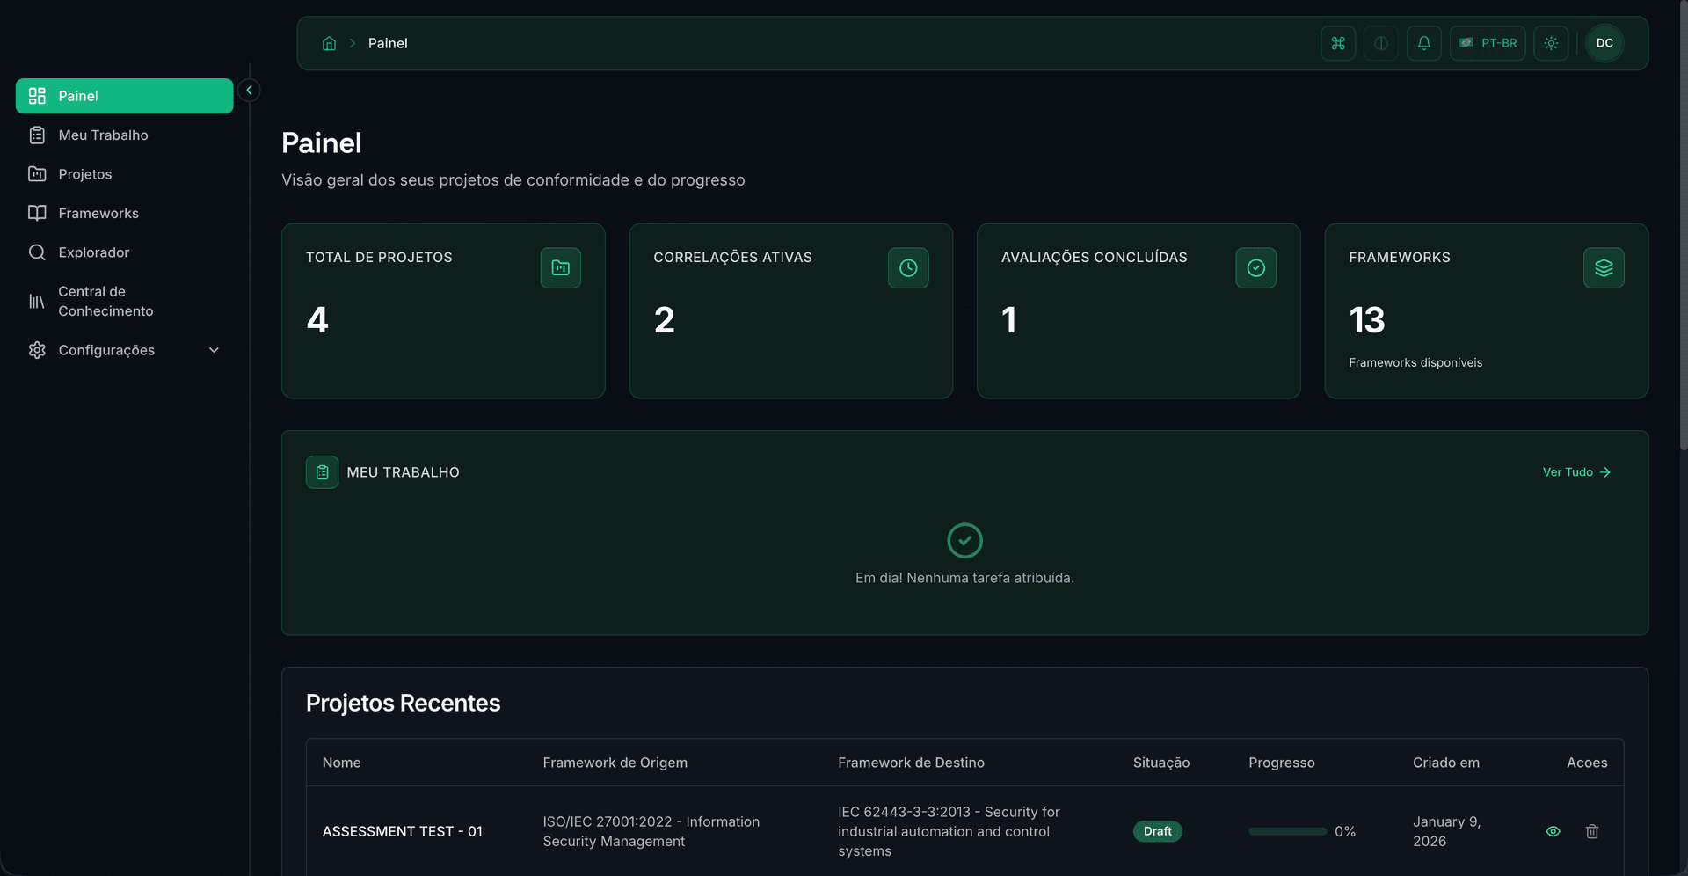Collapse the sidebar with the chevron arrow
This screenshot has width=1688, height=876.
249,90
